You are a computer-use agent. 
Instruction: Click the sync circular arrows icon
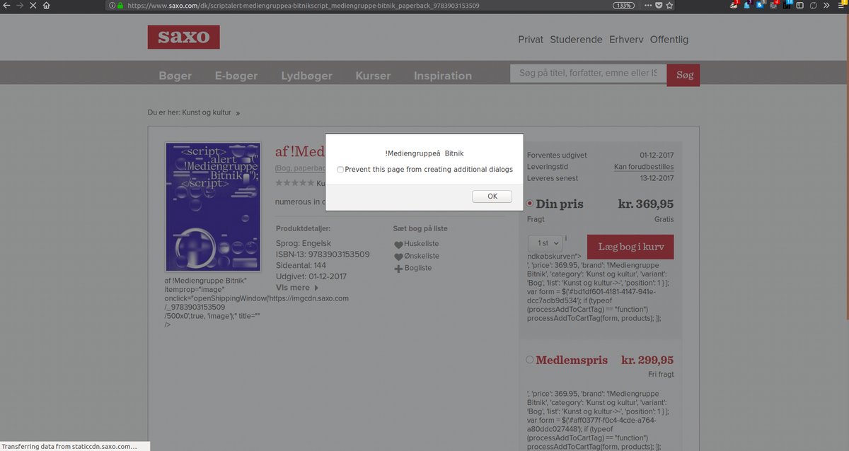[x=814, y=5]
